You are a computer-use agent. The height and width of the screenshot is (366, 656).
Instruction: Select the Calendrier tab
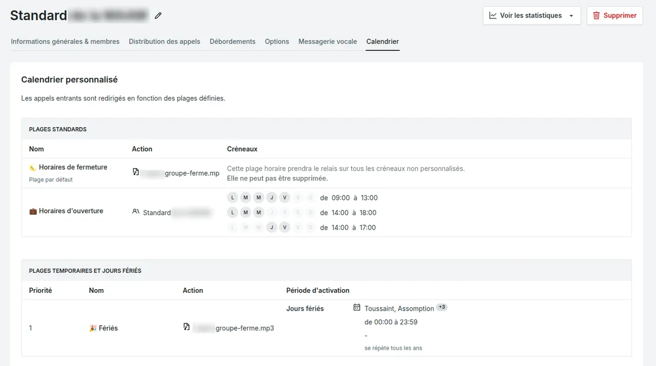tap(382, 42)
